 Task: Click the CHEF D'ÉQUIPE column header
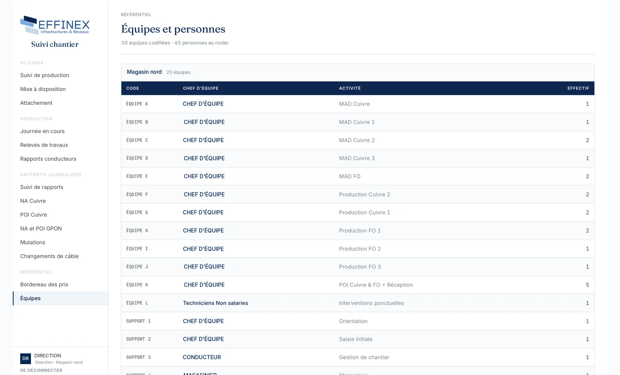point(201,88)
